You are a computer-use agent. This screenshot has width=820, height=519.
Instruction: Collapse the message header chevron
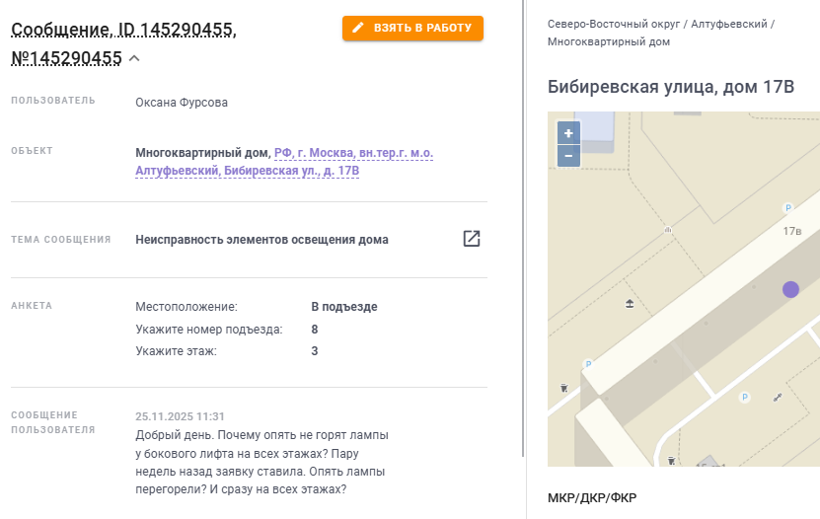[134, 58]
